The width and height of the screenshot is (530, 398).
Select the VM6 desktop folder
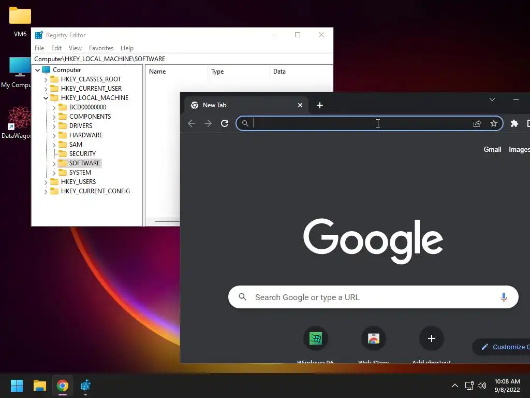pos(20,22)
